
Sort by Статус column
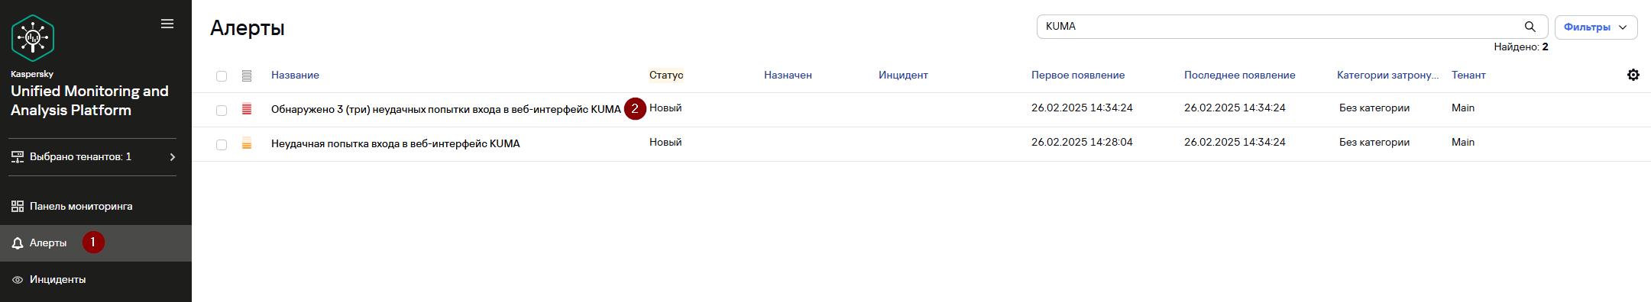(666, 75)
